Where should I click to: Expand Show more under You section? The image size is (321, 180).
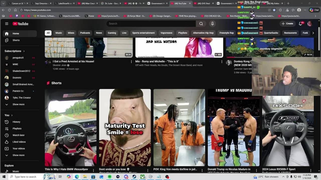click(20, 155)
